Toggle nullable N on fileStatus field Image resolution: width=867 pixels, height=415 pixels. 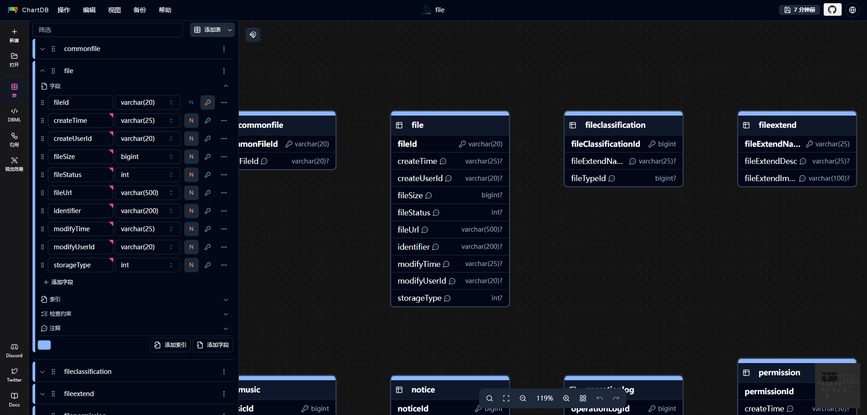[191, 175]
